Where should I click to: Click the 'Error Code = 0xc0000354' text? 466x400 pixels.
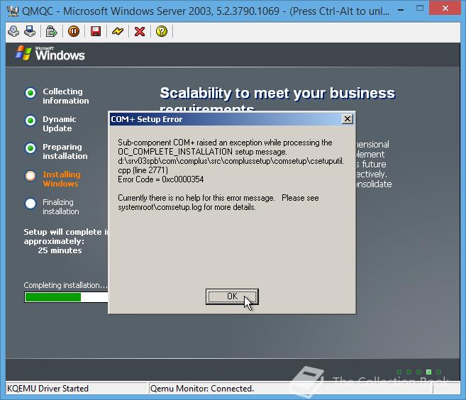(x=161, y=179)
